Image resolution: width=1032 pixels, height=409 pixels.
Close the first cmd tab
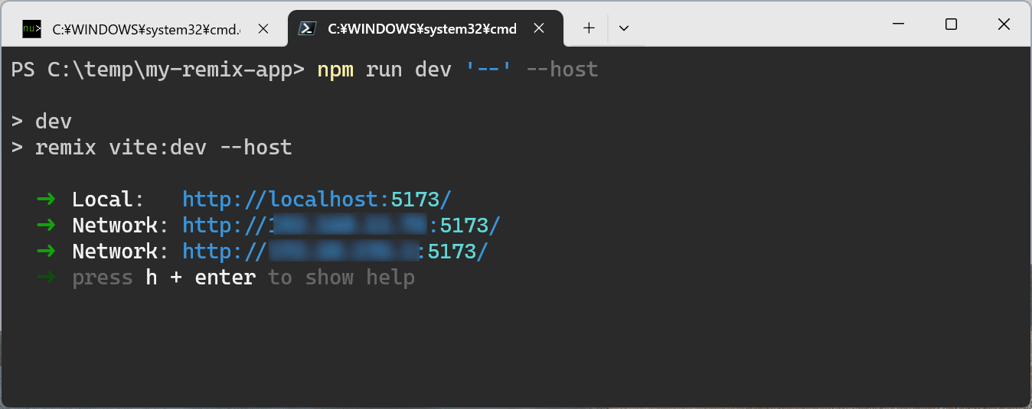[263, 29]
